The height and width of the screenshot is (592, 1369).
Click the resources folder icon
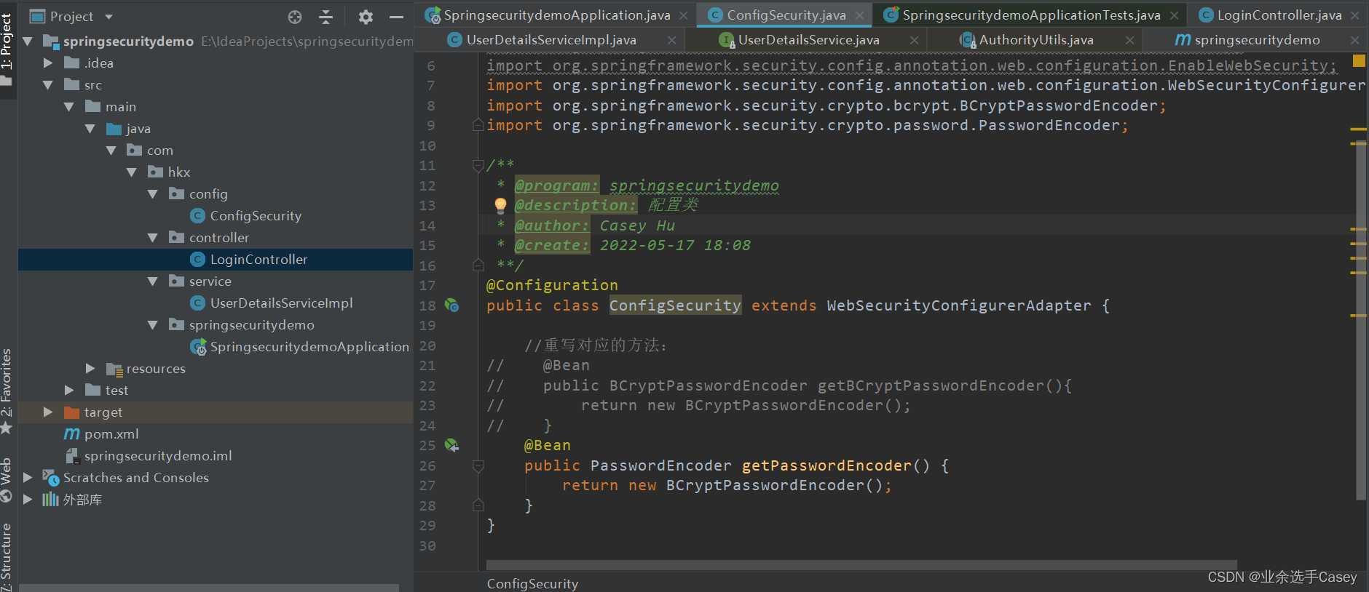click(114, 369)
